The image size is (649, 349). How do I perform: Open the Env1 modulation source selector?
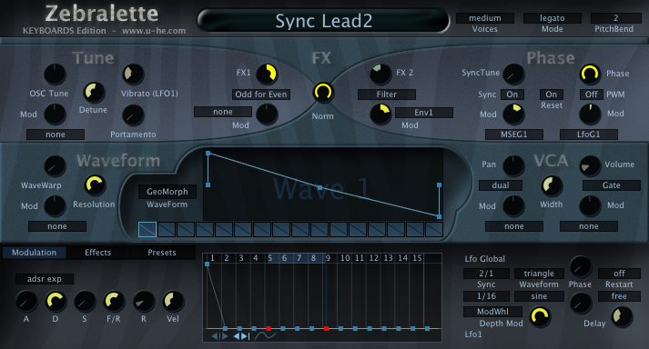pyautogui.click(x=424, y=113)
